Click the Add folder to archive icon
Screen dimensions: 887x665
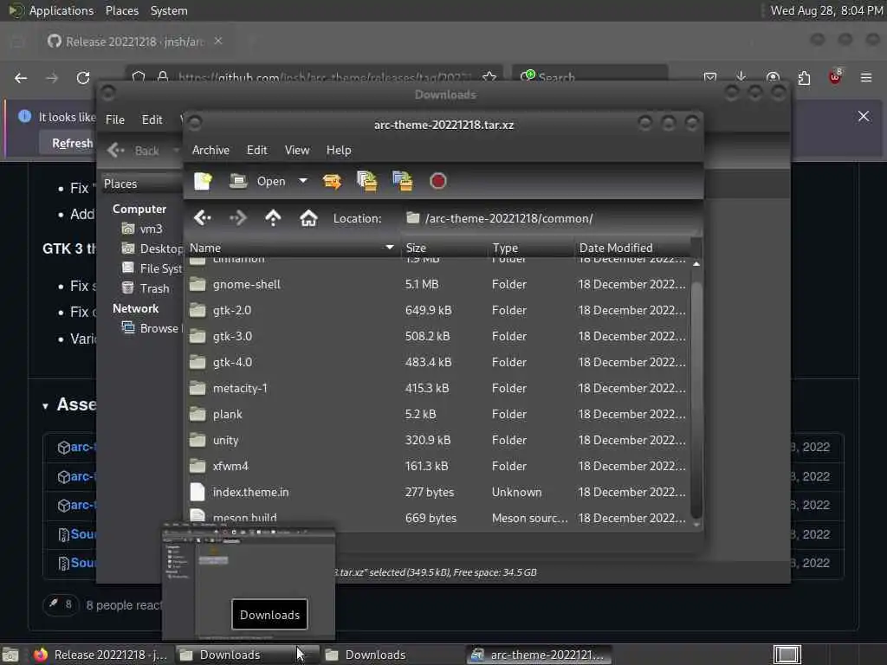coord(403,181)
